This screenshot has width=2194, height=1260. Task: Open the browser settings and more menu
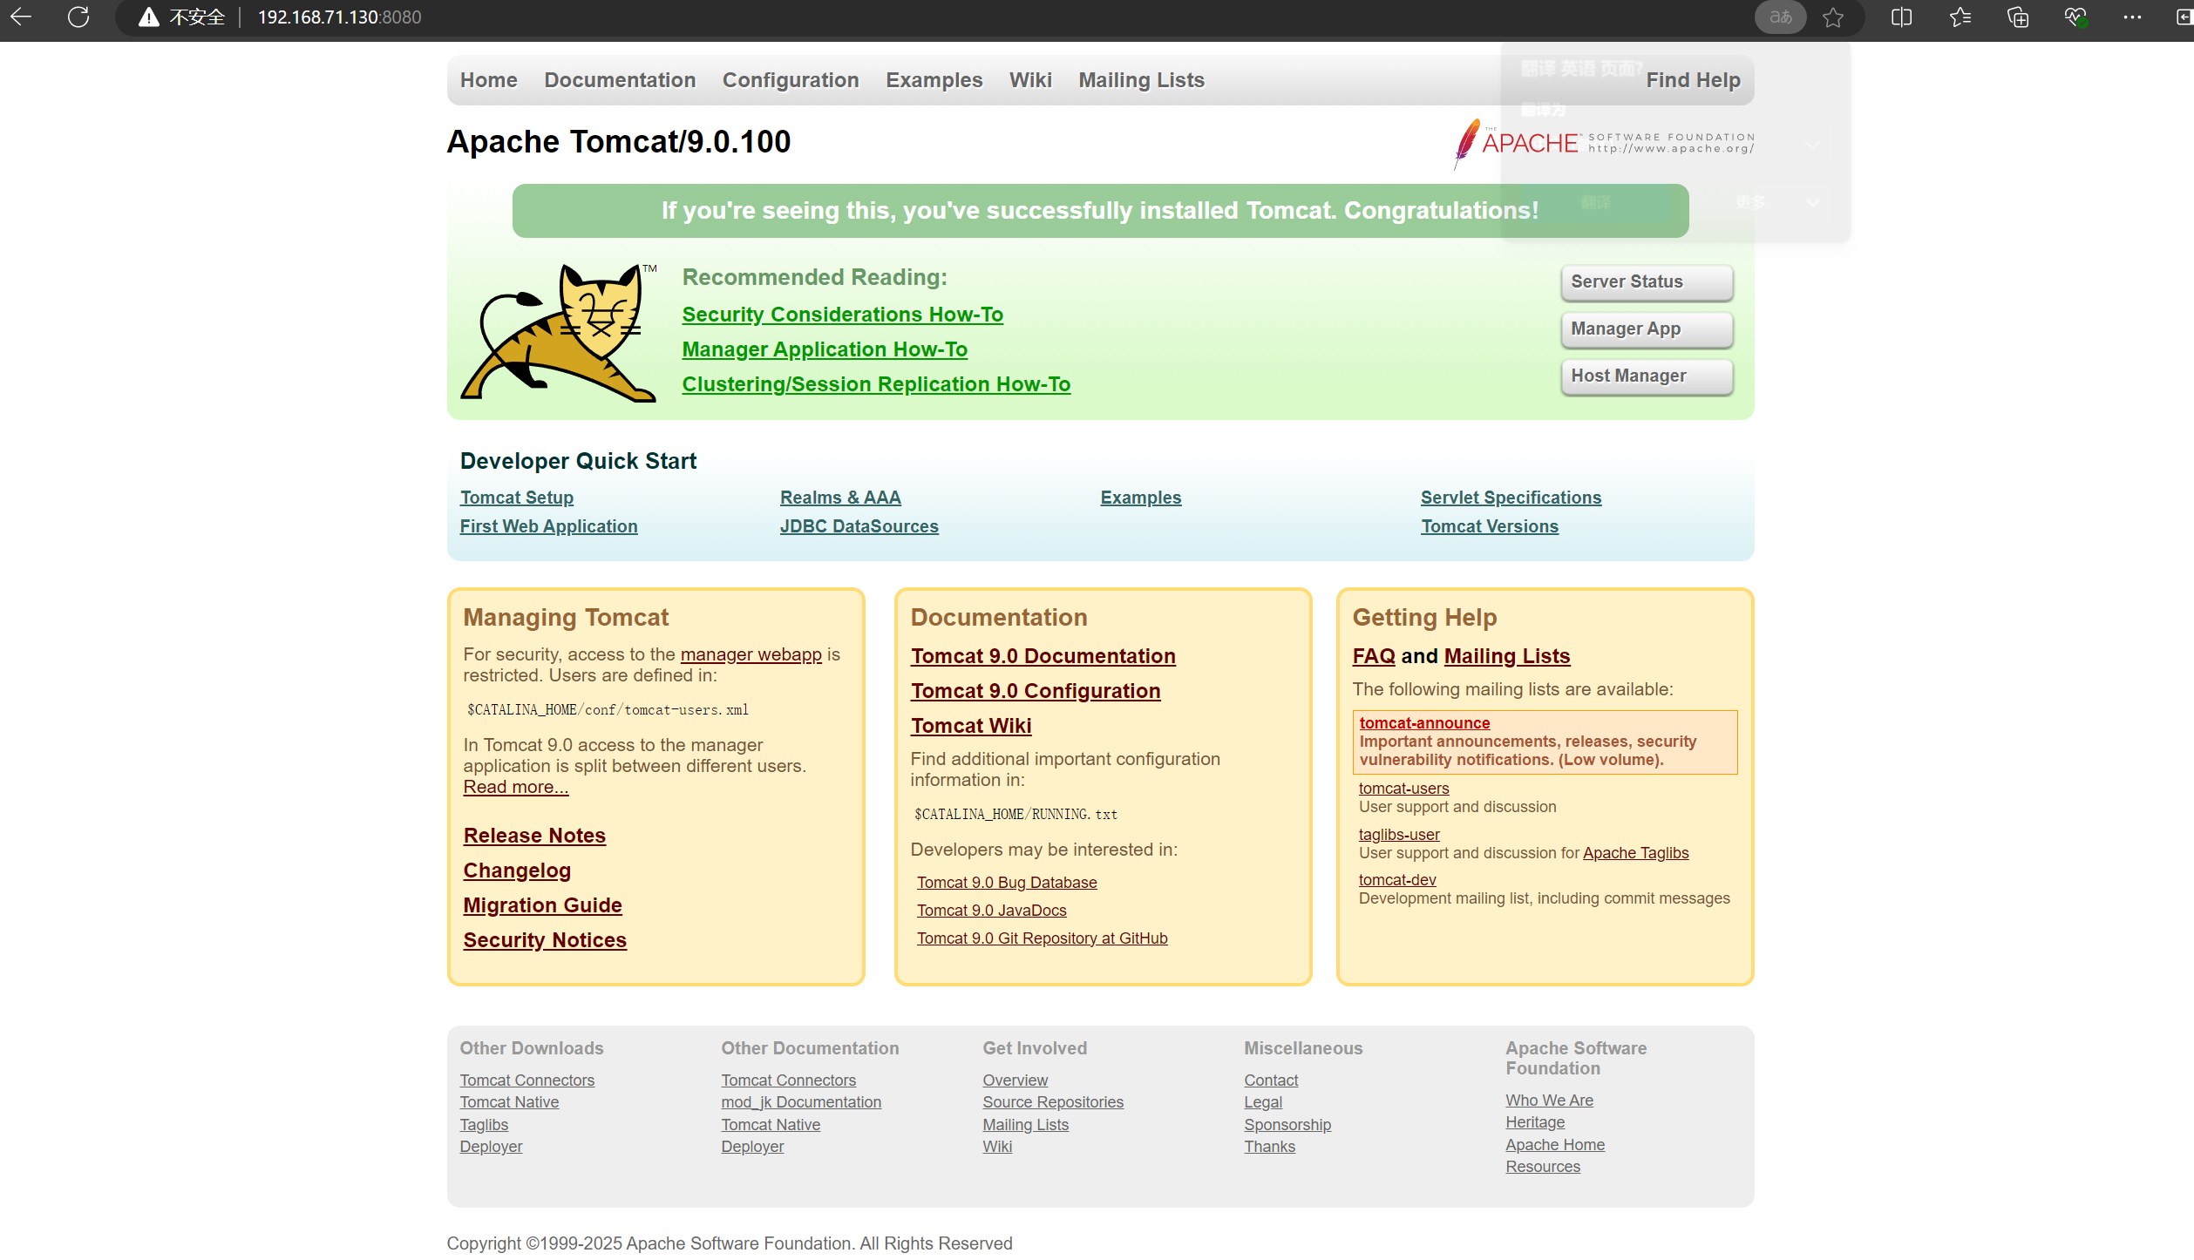click(x=2132, y=17)
